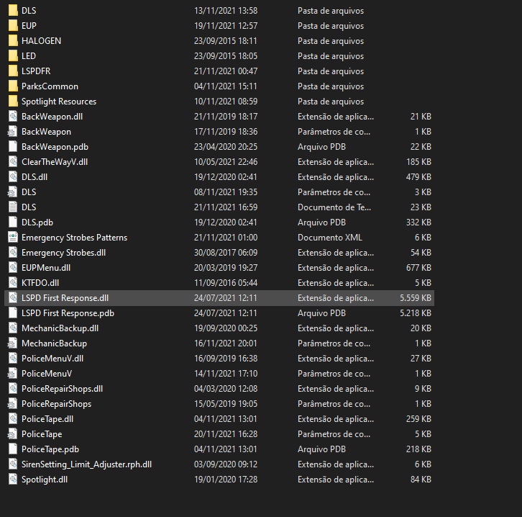The height and width of the screenshot is (517, 522).
Task: Select the Spotlight.dll file icon
Action: (13, 480)
